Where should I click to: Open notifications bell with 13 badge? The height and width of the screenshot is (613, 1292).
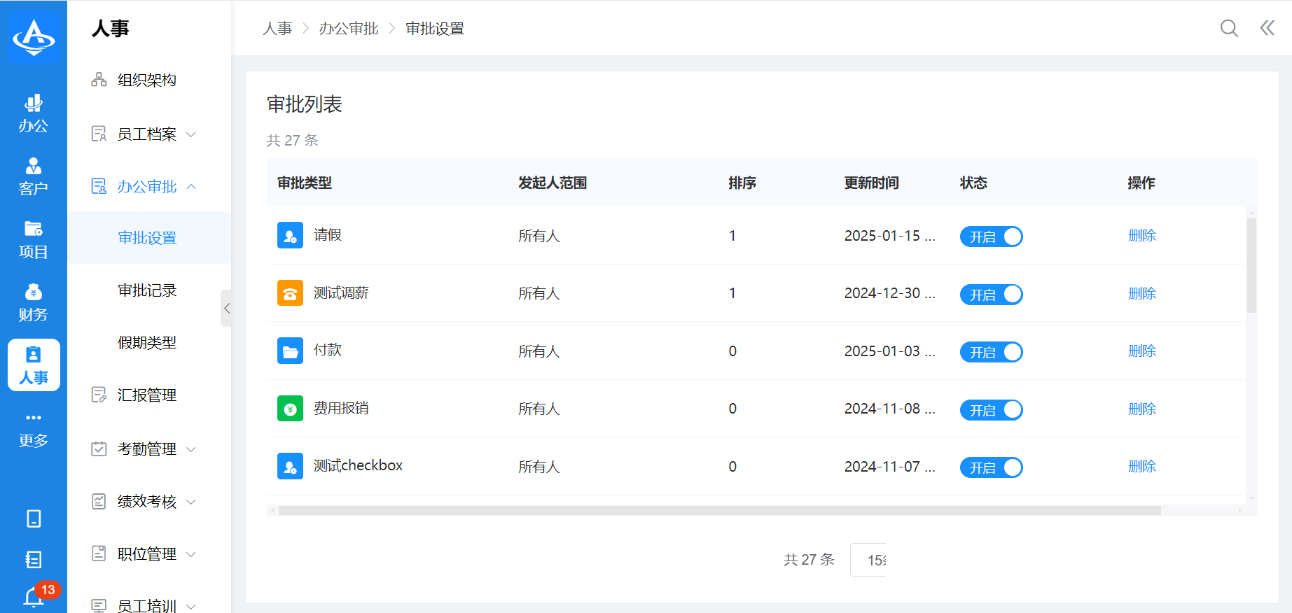pyautogui.click(x=34, y=597)
